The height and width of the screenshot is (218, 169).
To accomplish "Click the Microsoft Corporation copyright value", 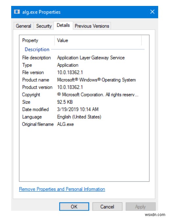I will coord(98,95).
